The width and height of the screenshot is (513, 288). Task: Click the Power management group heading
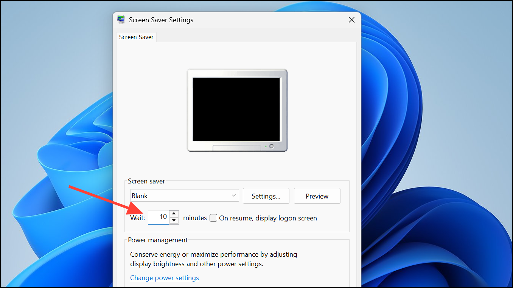(x=158, y=240)
